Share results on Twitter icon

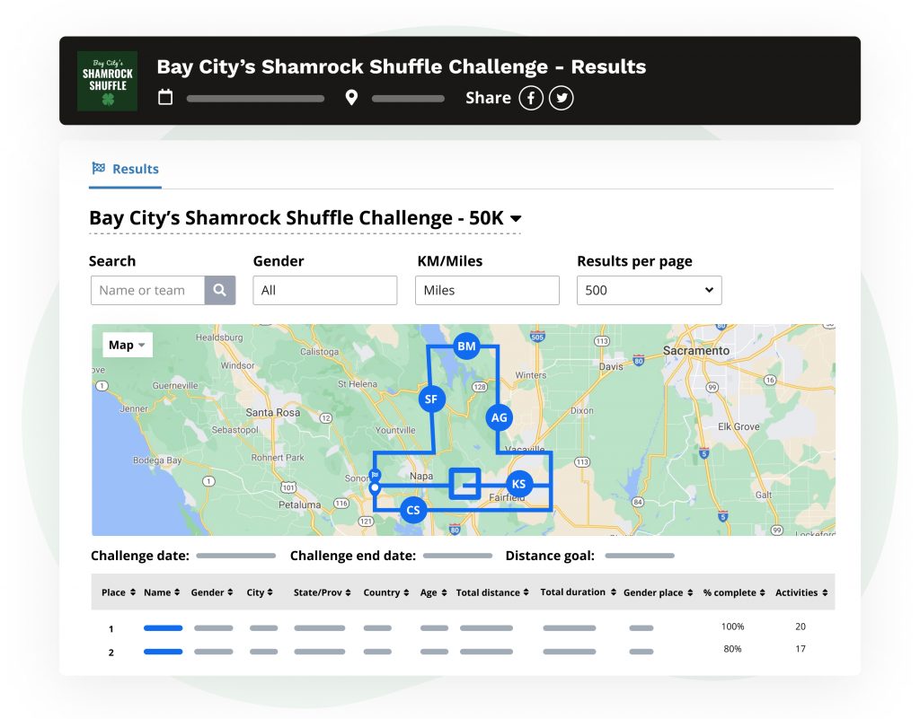pyautogui.click(x=562, y=98)
